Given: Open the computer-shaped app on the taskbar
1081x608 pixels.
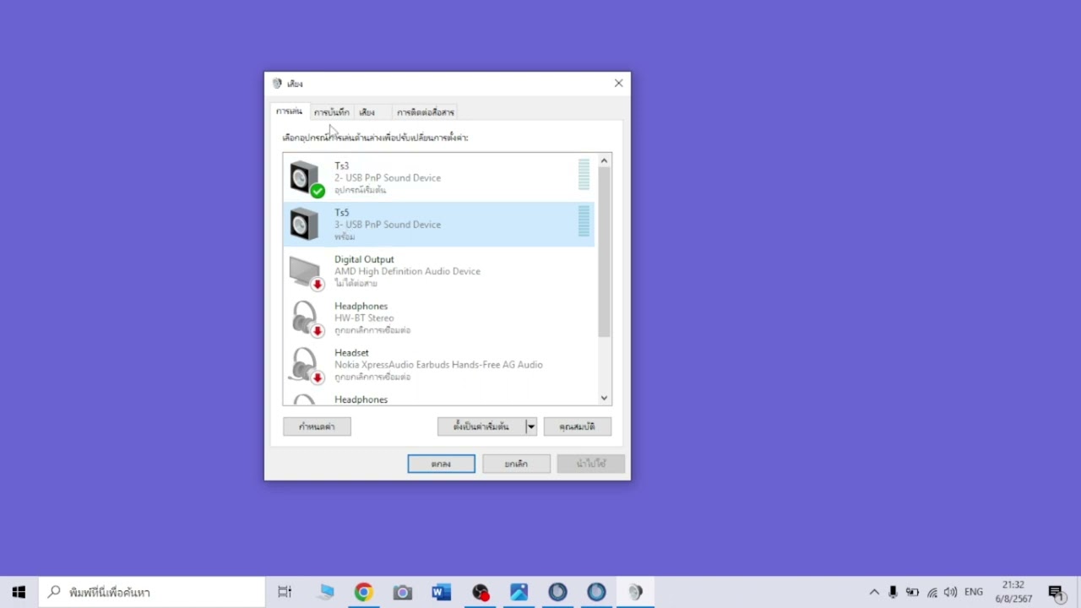Looking at the screenshot, I should click(325, 592).
